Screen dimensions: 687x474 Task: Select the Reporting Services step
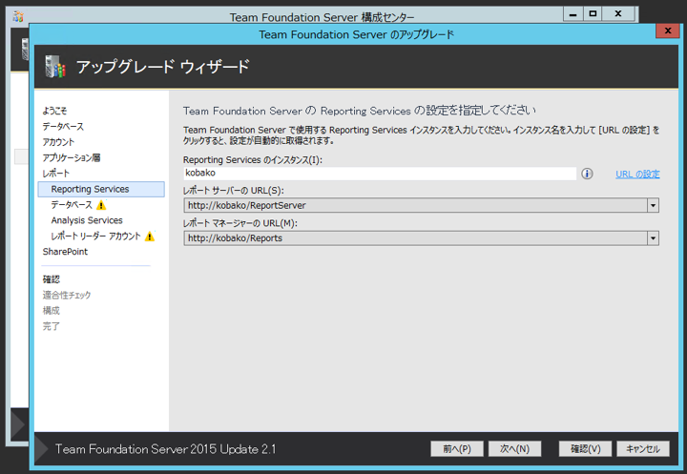(x=101, y=189)
